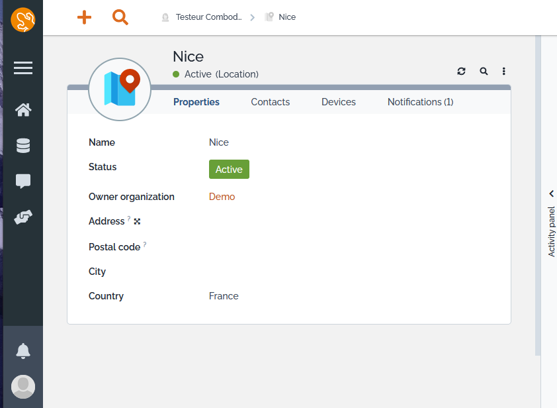Show notifications with the bell icon
Viewport: 557px width, 408px height.
(x=23, y=351)
